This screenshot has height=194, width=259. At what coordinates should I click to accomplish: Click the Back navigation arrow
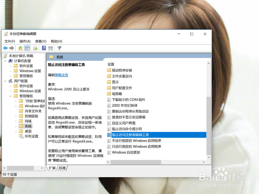(5, 48)
